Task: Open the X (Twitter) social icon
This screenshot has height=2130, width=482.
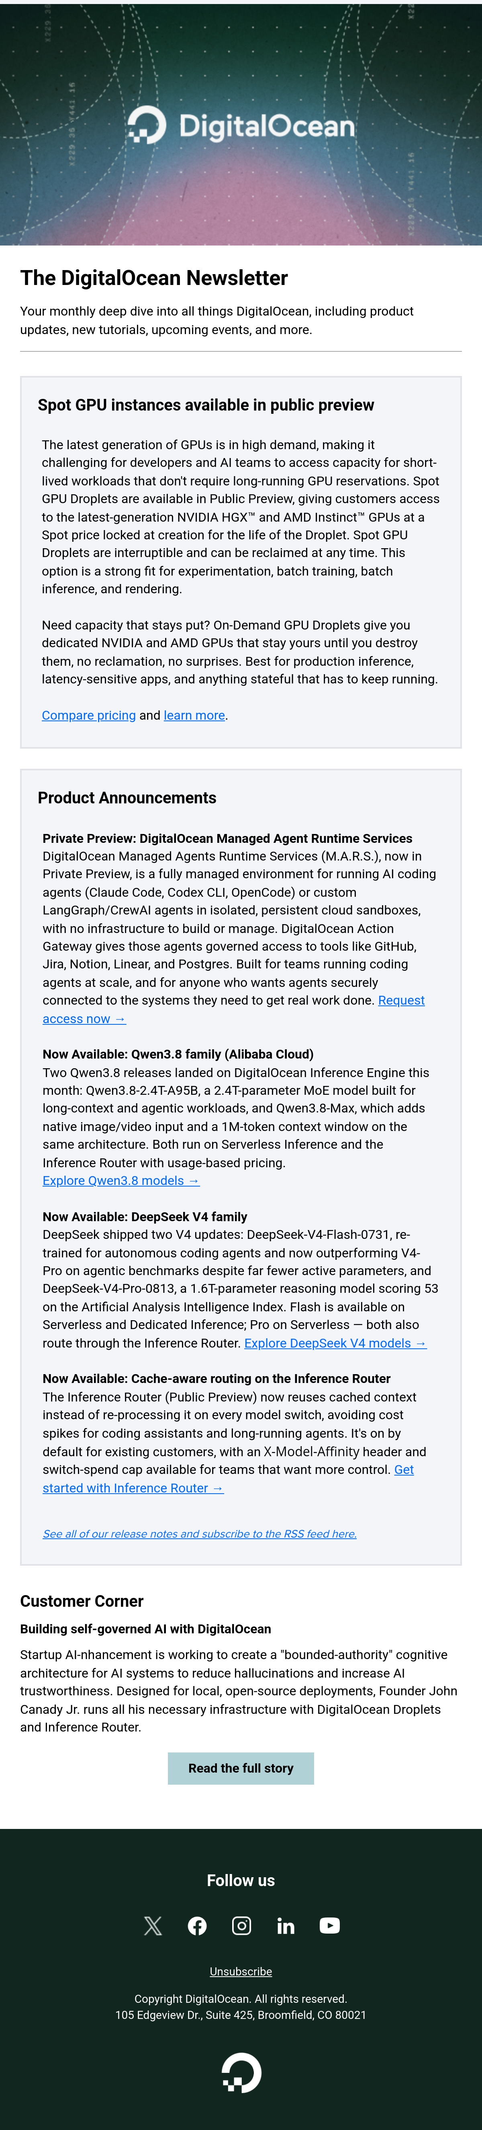Action: click(153, 1926)
